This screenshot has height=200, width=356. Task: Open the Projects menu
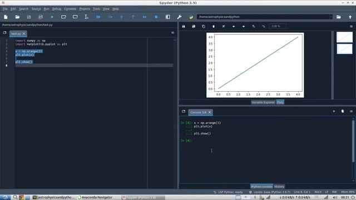coord(85,9)
